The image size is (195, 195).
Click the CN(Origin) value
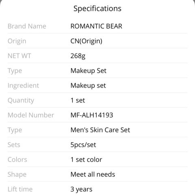pos(87,41)
